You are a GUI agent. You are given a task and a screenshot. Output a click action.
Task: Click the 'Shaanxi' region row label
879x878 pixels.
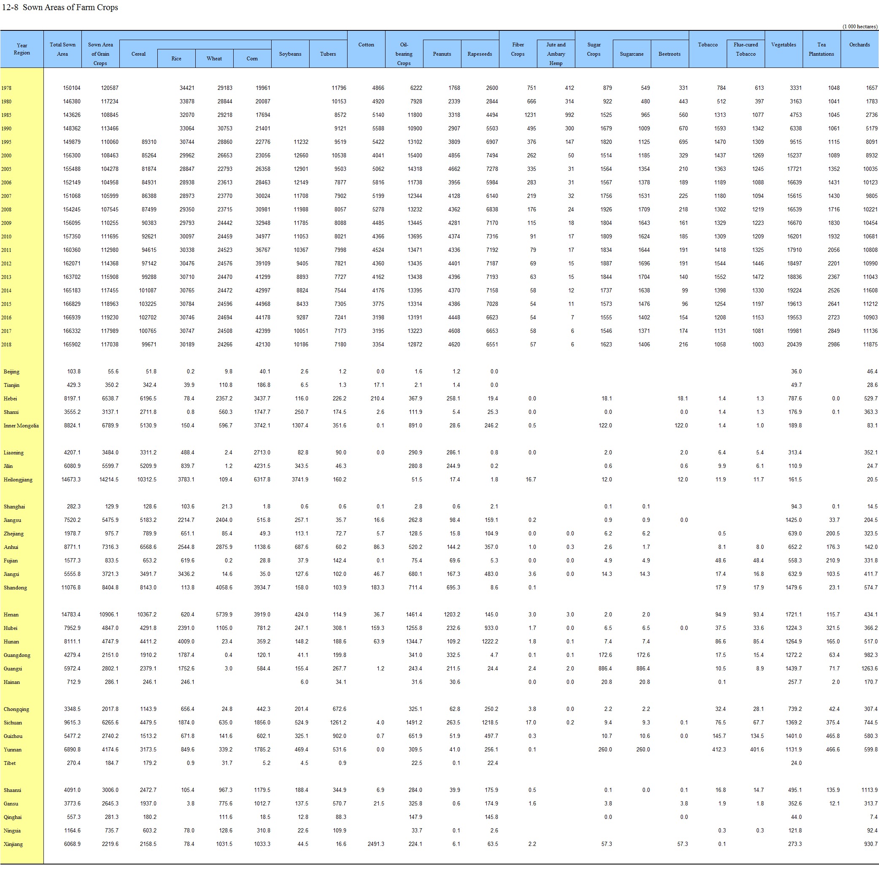pyautogui.click(x=13, y=791)
